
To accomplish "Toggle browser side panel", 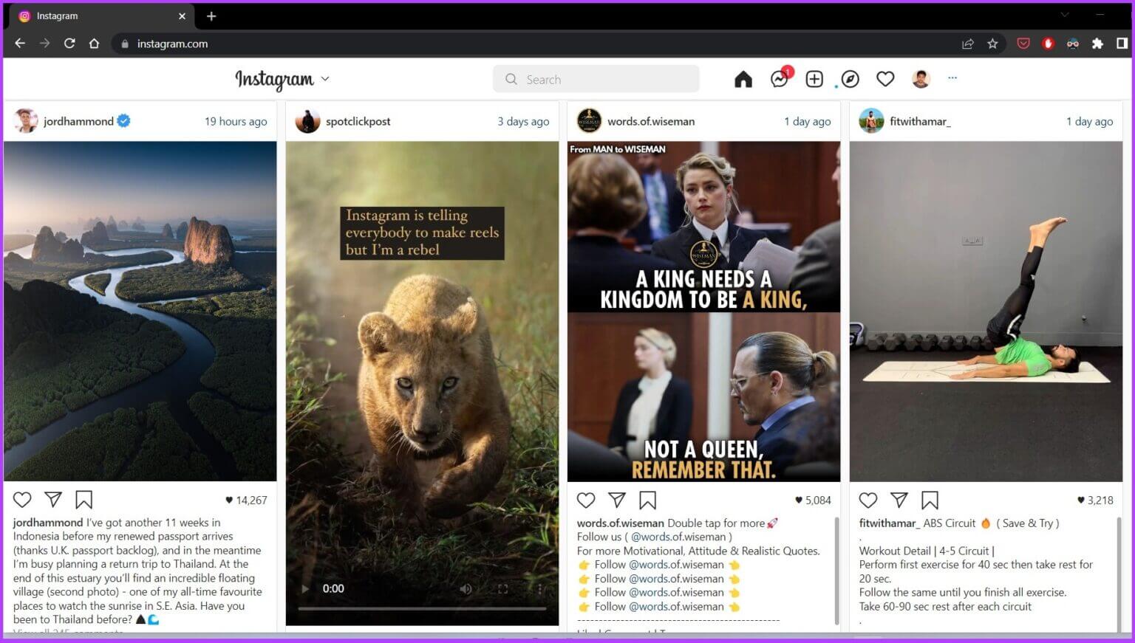I will 1122,44.
